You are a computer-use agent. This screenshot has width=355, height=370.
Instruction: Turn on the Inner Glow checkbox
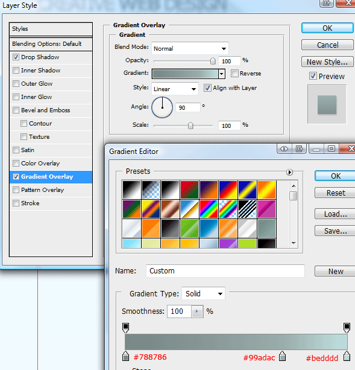tap(16, 97)
